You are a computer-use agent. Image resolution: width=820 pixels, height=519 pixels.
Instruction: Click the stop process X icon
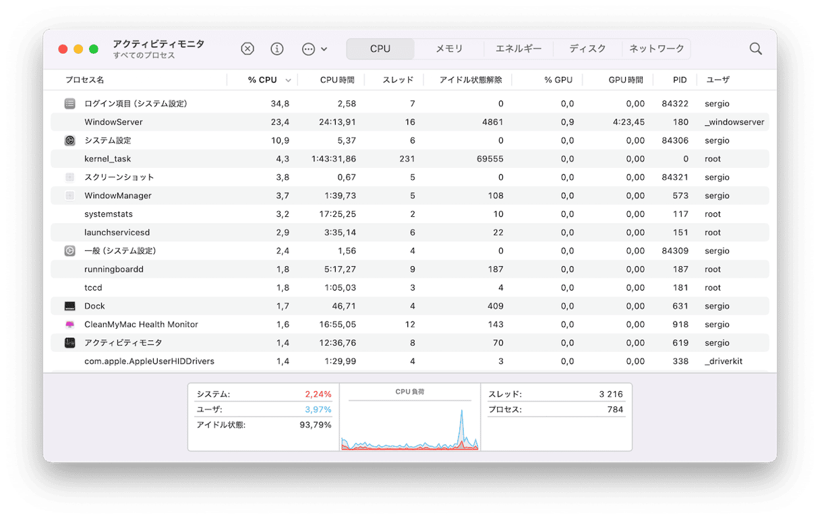tap(247, 49)
